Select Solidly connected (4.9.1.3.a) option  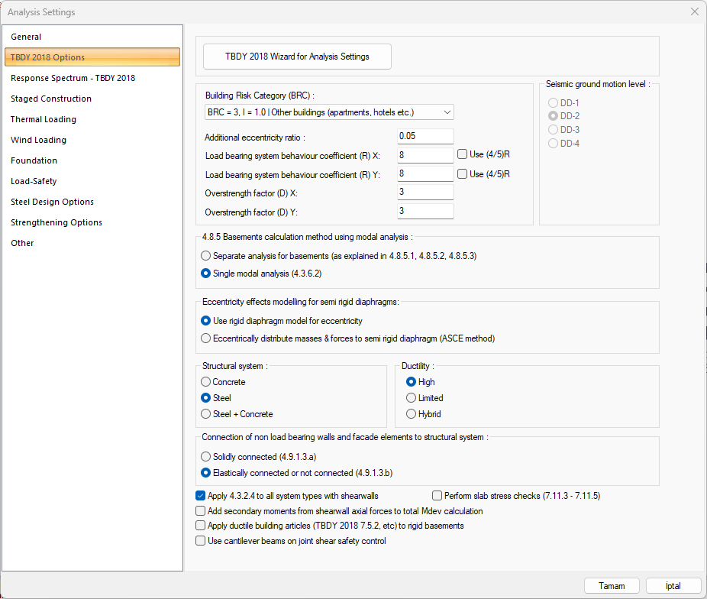pos(206,456)
